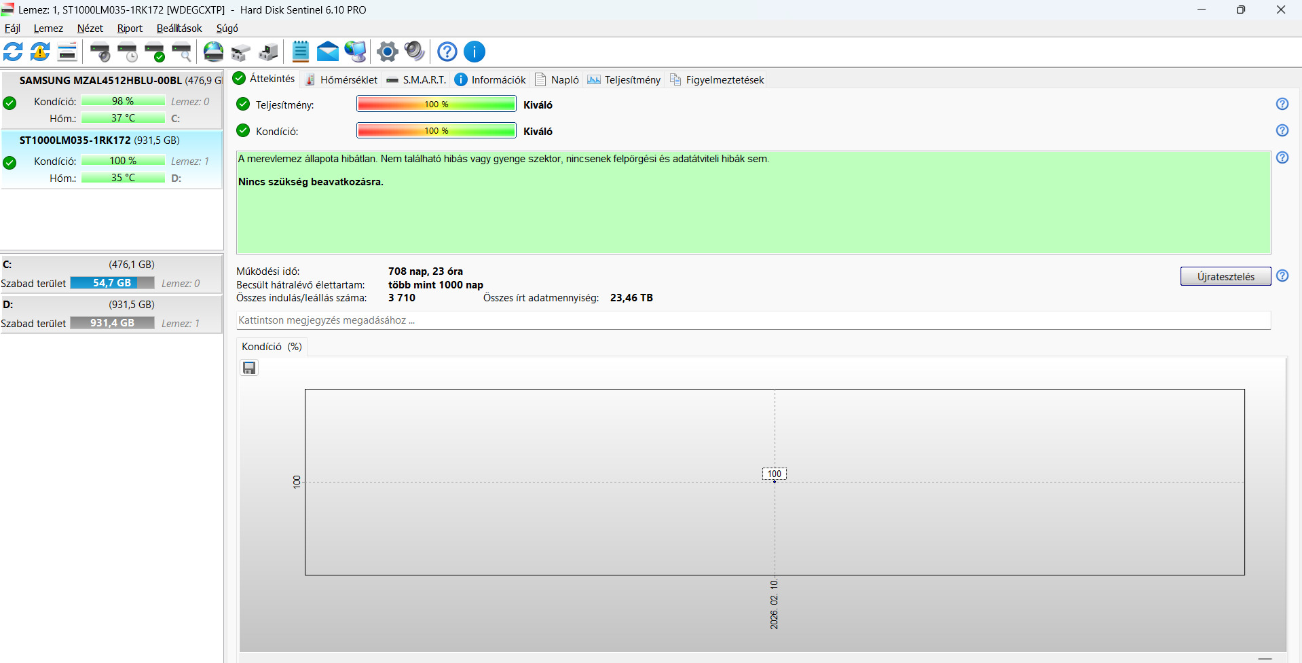Image resolution: width=1302 pixels, height=663 pixels.
Task: Click the help icon beside Teljesítmény row
Action: [1282, 105]
